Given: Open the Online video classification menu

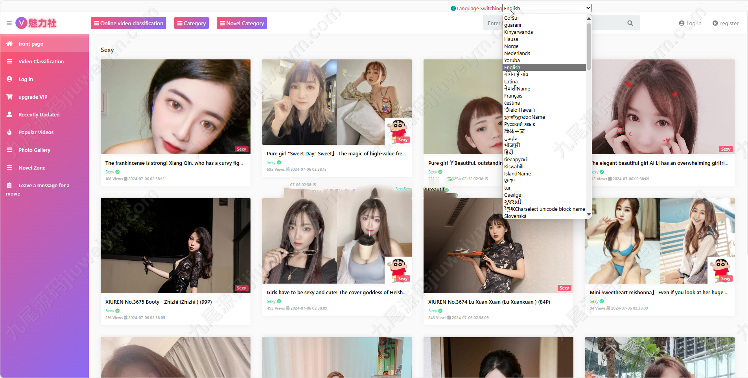Looking at the screenshot, I should click(129, 23).
